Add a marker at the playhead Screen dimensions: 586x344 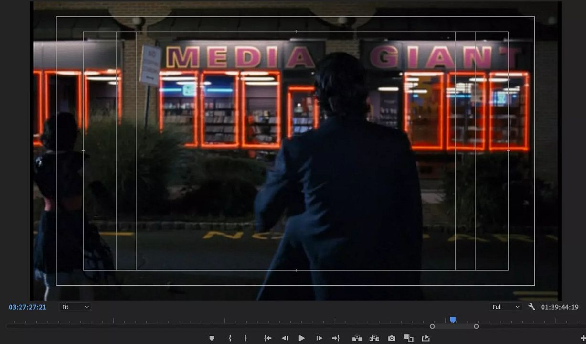212,338
